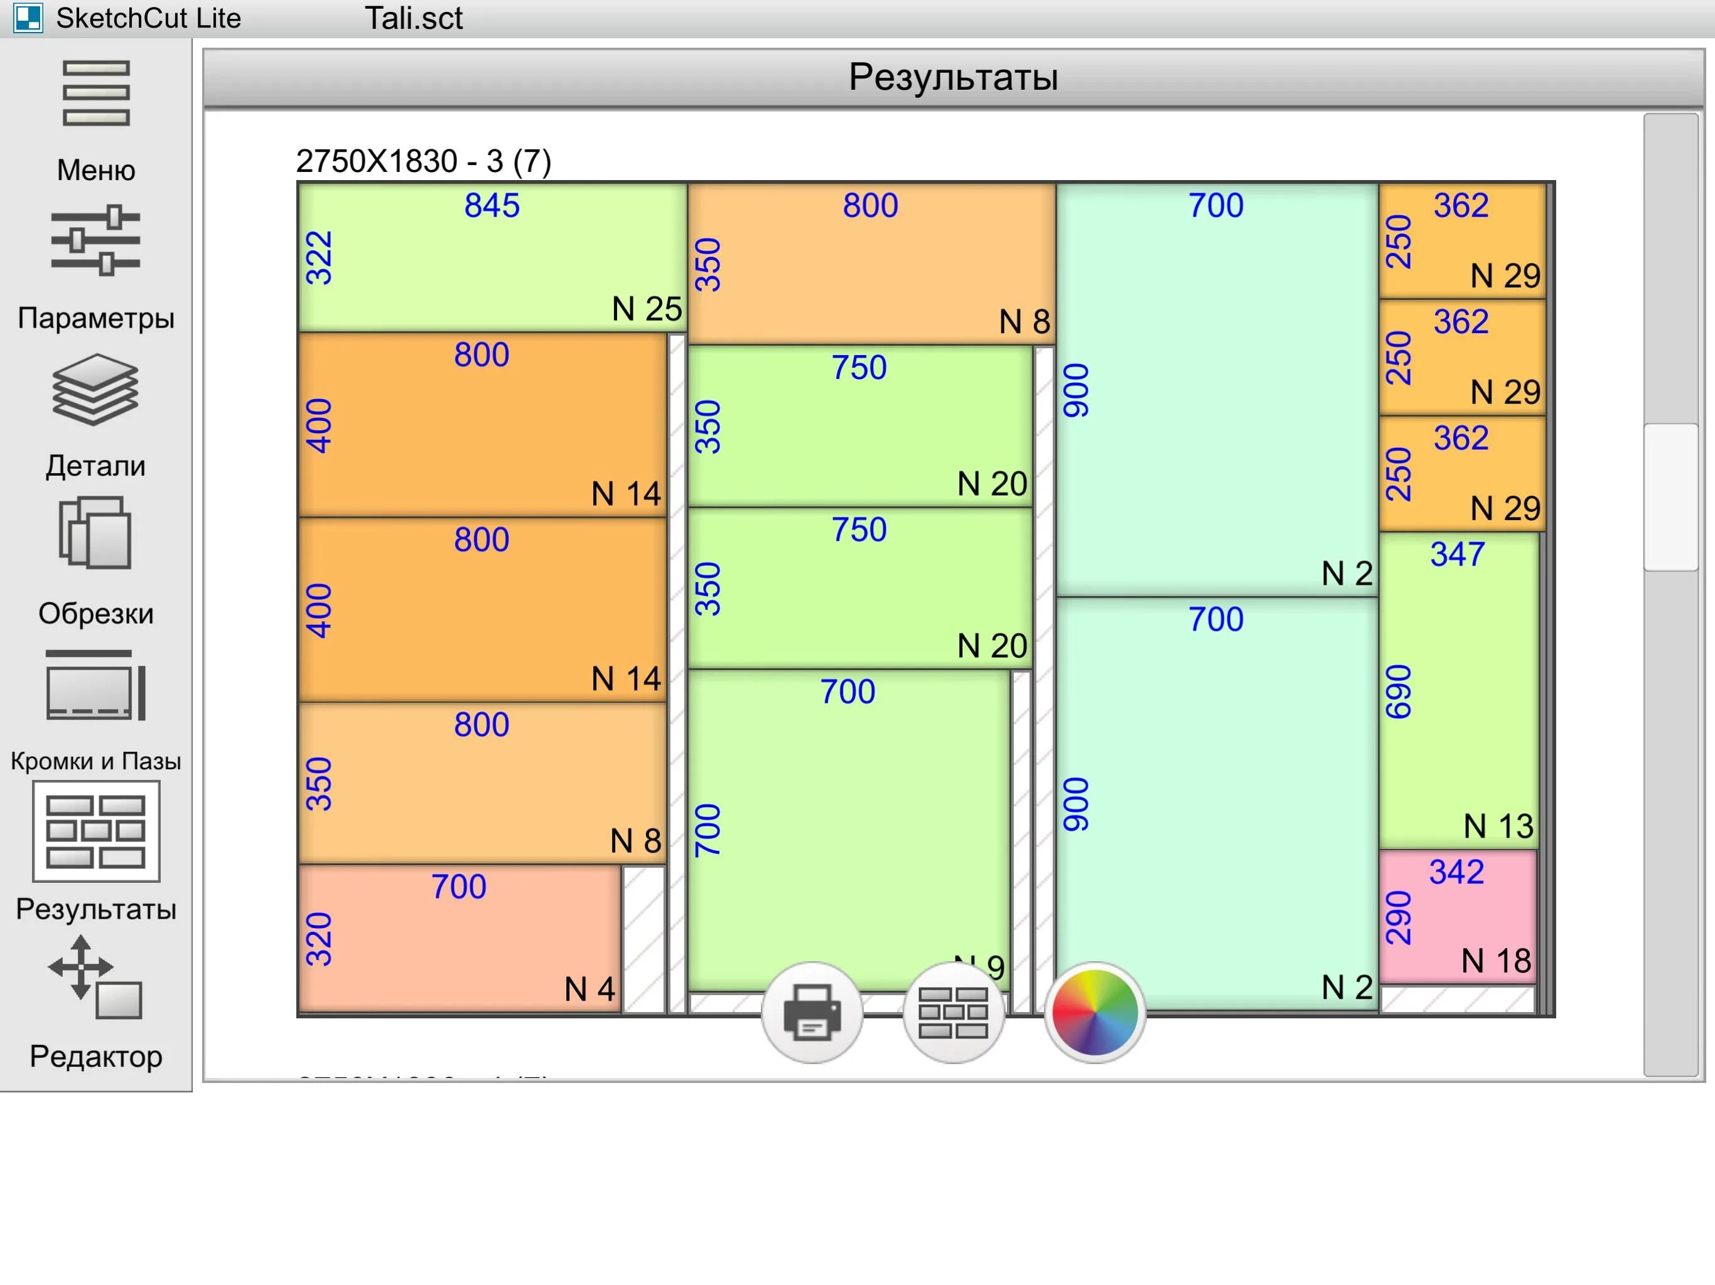Select part N 4 sized 700 by 320
This screenshot has height=1285, width=1715.
click(x=459, y=939)
